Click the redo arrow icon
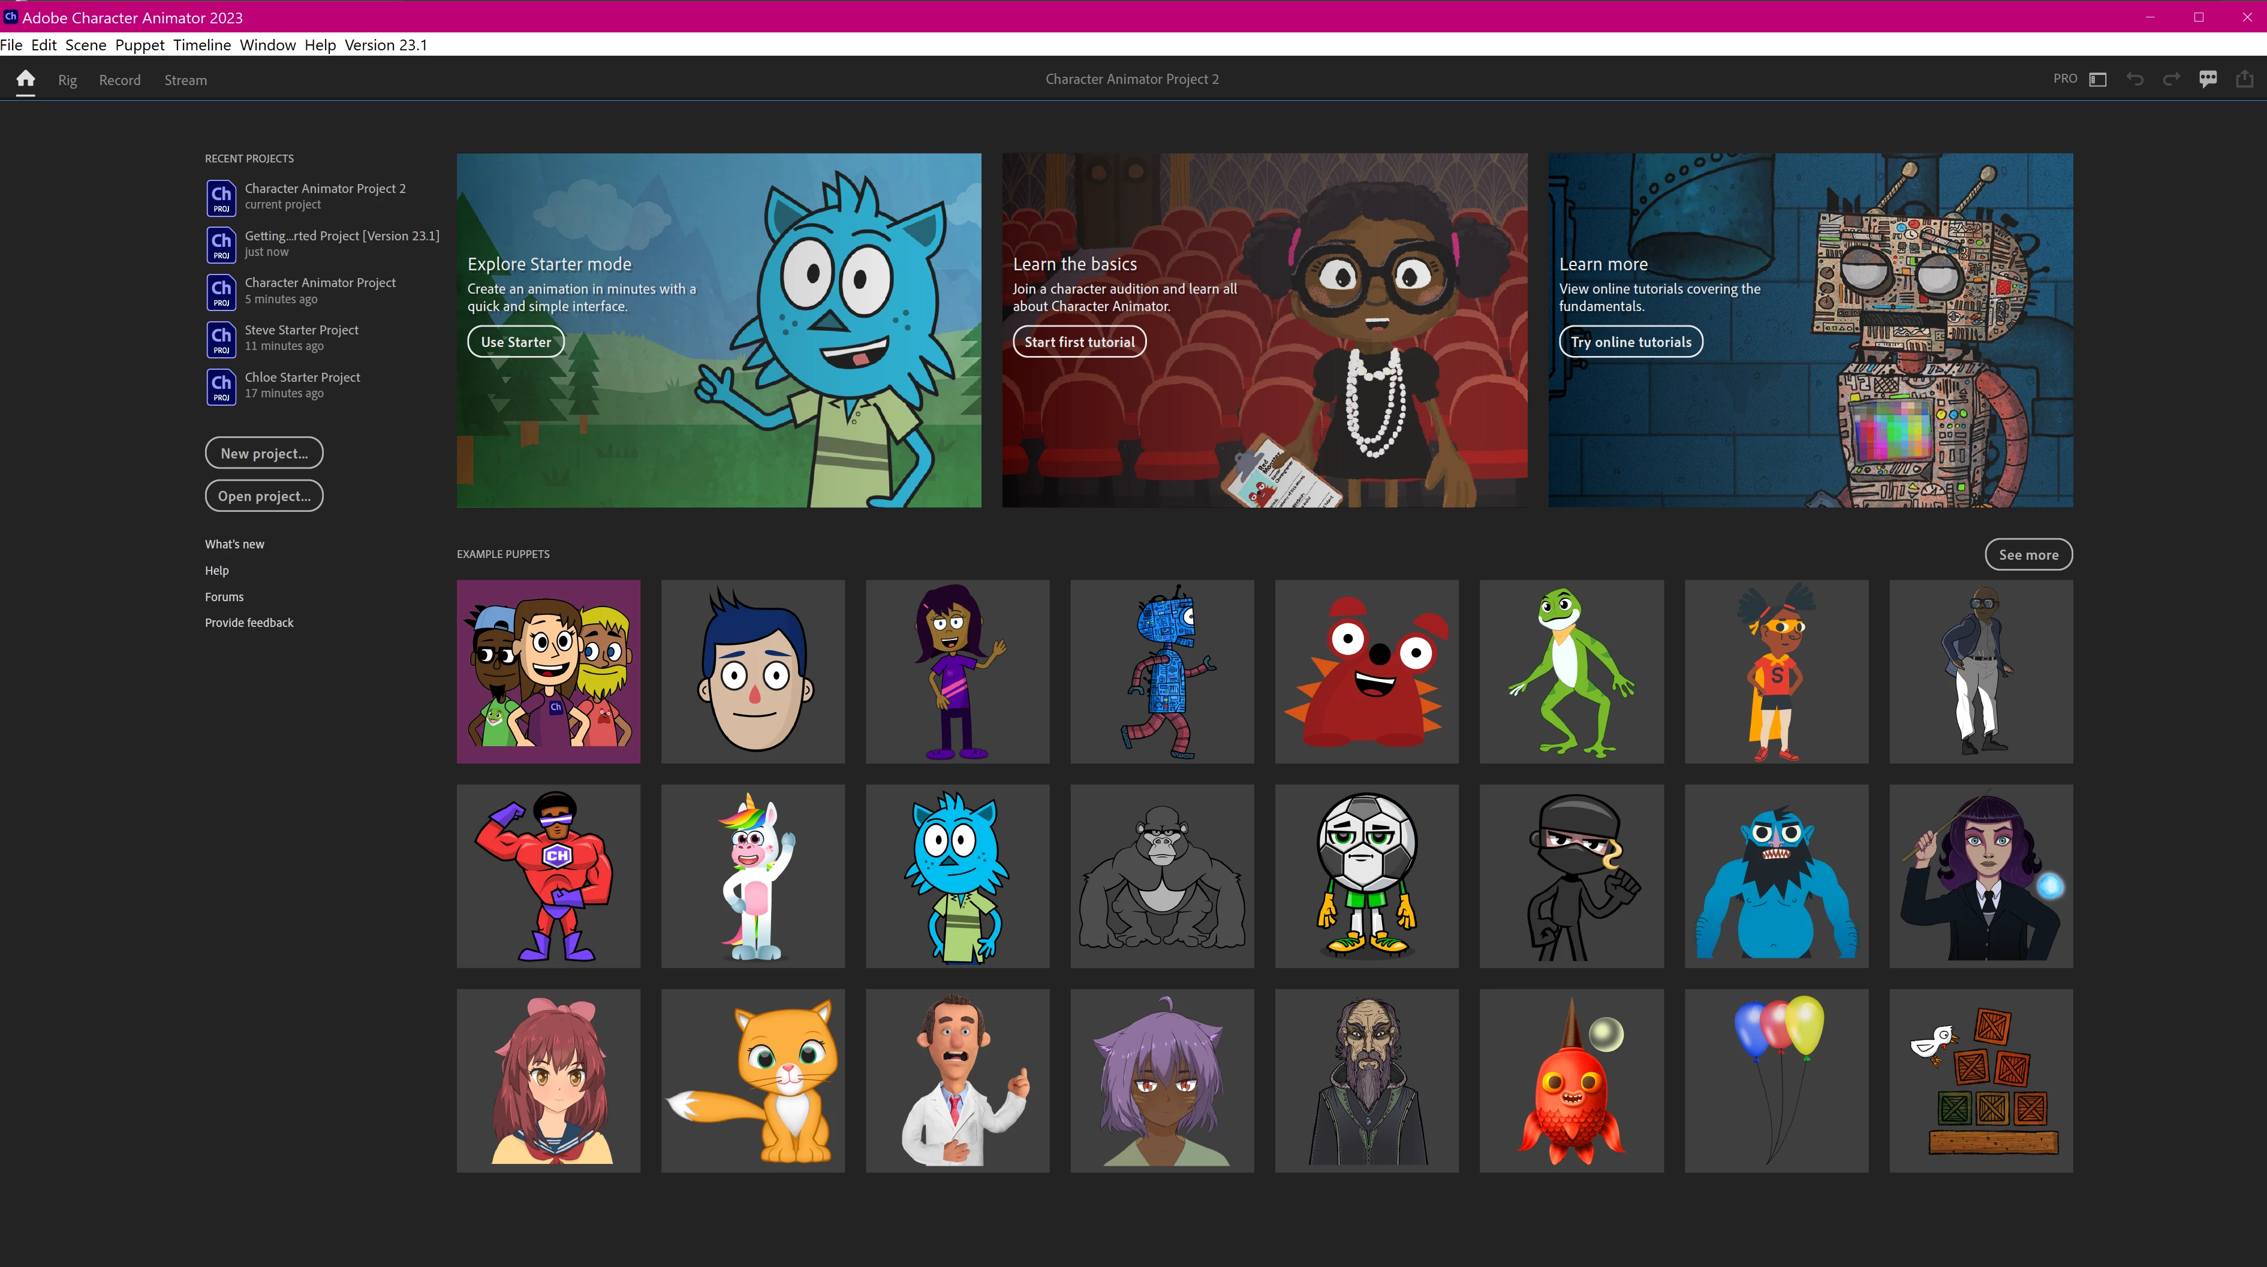Screen dimensions: 2267x1267 pyautogui.click(x=2171, y=79)
